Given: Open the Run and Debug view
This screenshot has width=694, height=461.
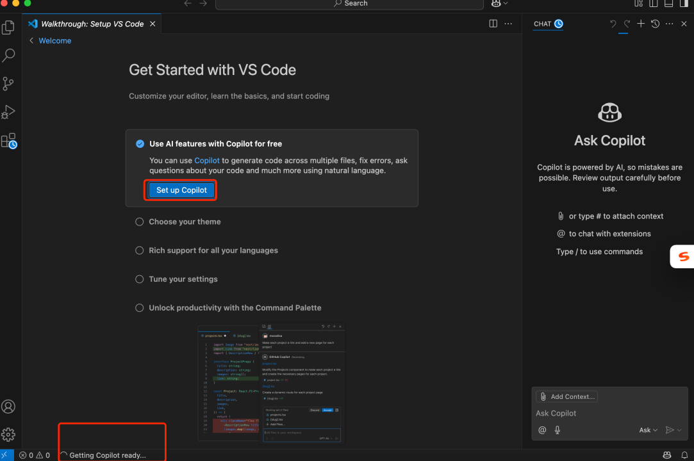Looking at the screenshot, I should [x=8, y=112].
